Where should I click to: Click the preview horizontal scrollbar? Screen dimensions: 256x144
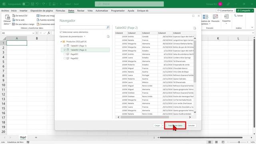click(145, 117)
